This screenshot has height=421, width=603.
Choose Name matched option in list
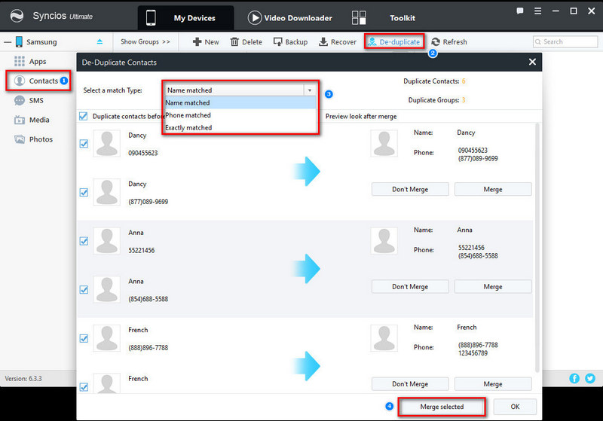point(240,102)
